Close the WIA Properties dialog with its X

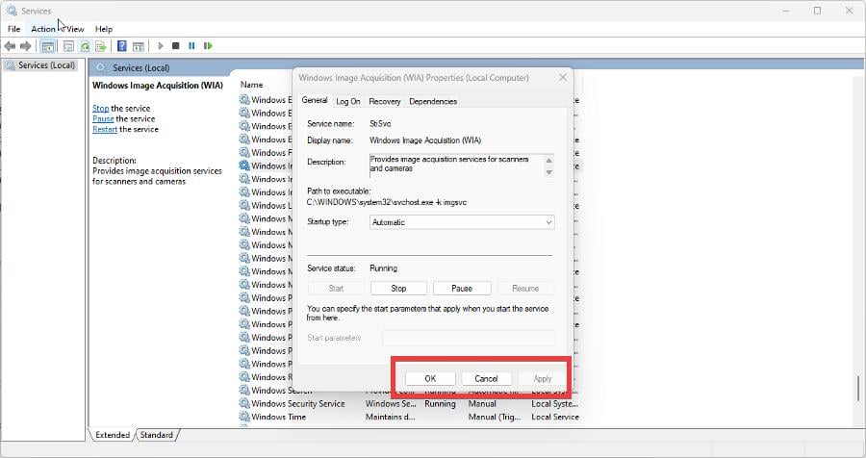click(563, 77)
